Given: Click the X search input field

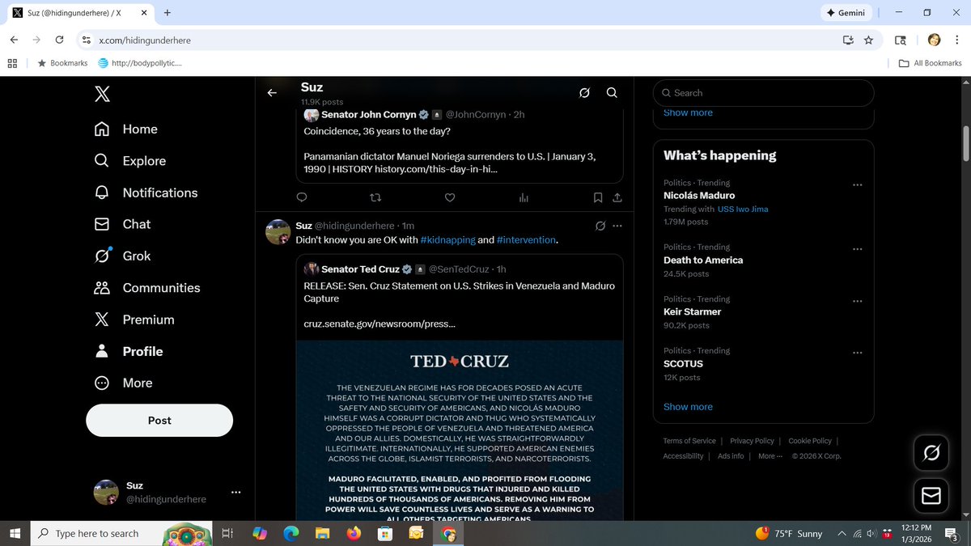Looking at the screenshot, I should [x=763, y=93].
